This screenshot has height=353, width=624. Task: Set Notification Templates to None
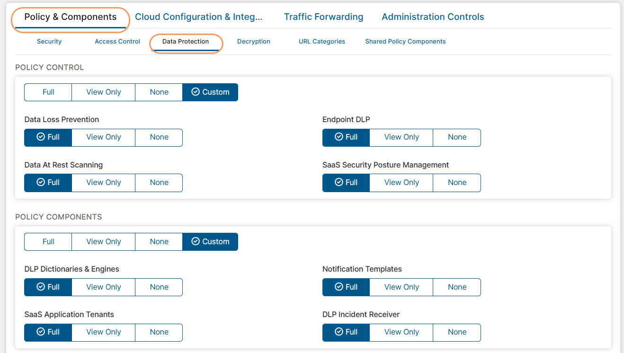tap(457, 287)
